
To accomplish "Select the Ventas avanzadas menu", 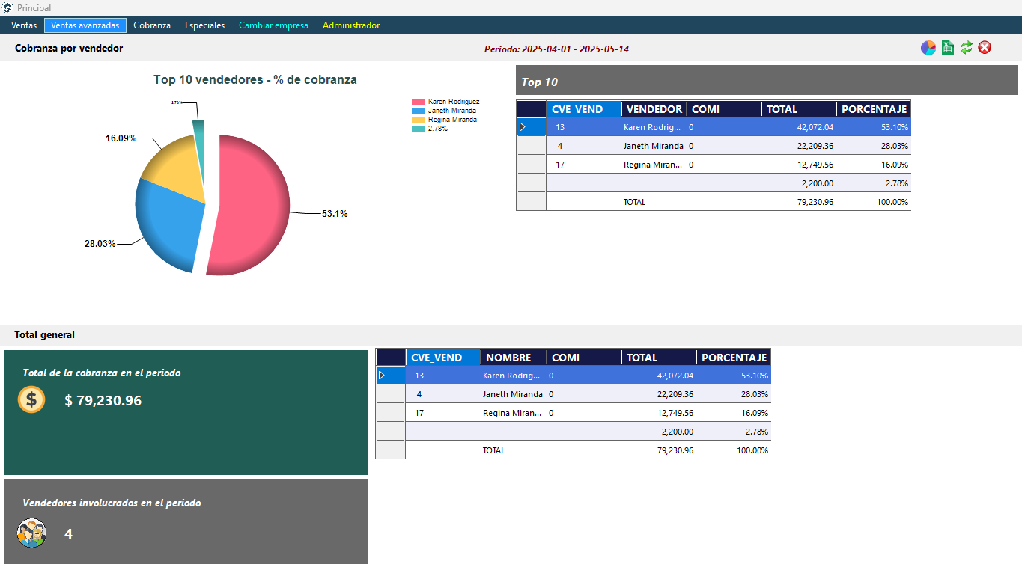I will [x=85, y=25].
